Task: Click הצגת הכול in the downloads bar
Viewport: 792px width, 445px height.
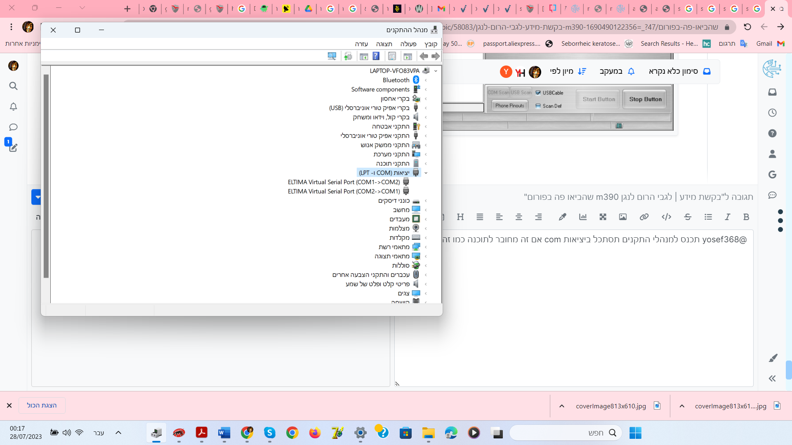Action: (x=42, y=405)
